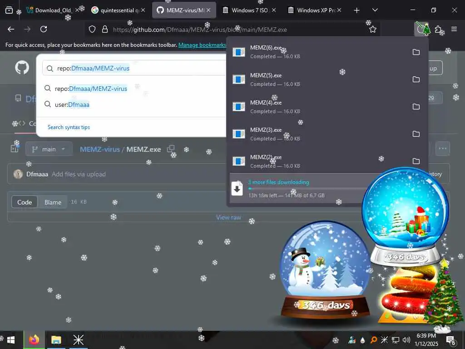Copy the file path icon

(x=171, y=149)
